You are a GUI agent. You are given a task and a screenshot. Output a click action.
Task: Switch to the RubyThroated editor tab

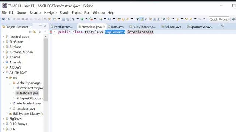point(142,27)
